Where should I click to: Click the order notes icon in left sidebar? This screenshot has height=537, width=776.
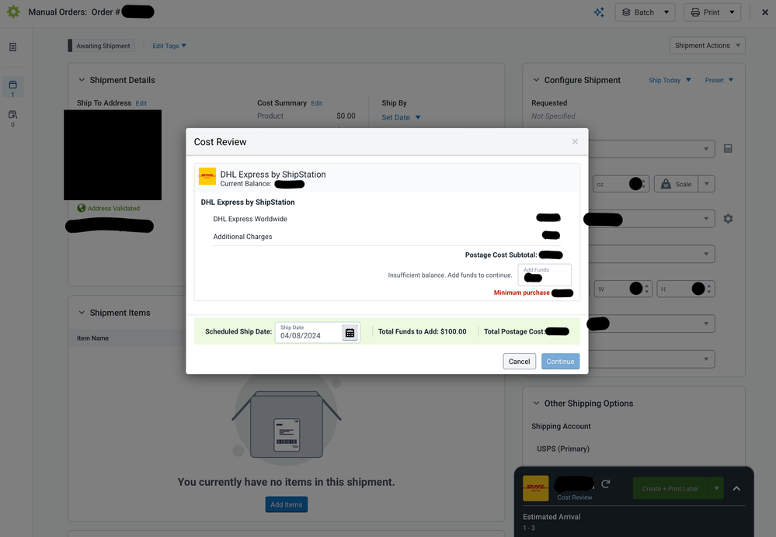click(x=12, y=47)
